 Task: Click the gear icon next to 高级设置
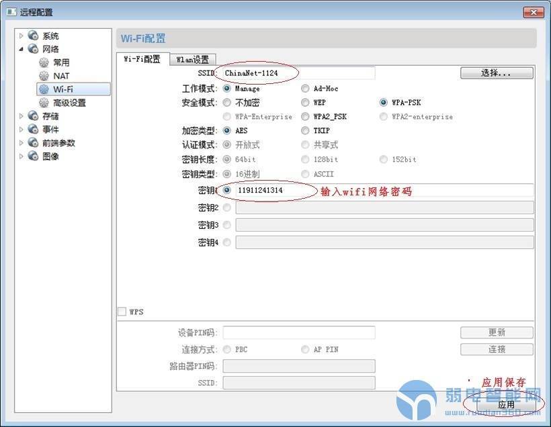[x=44, y=103]
